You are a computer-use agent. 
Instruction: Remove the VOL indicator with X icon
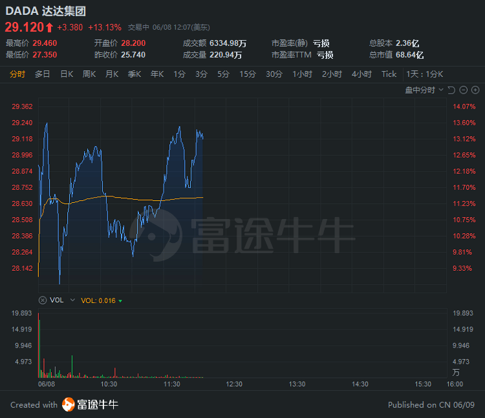pyautogui.click(x=43, y=300)
